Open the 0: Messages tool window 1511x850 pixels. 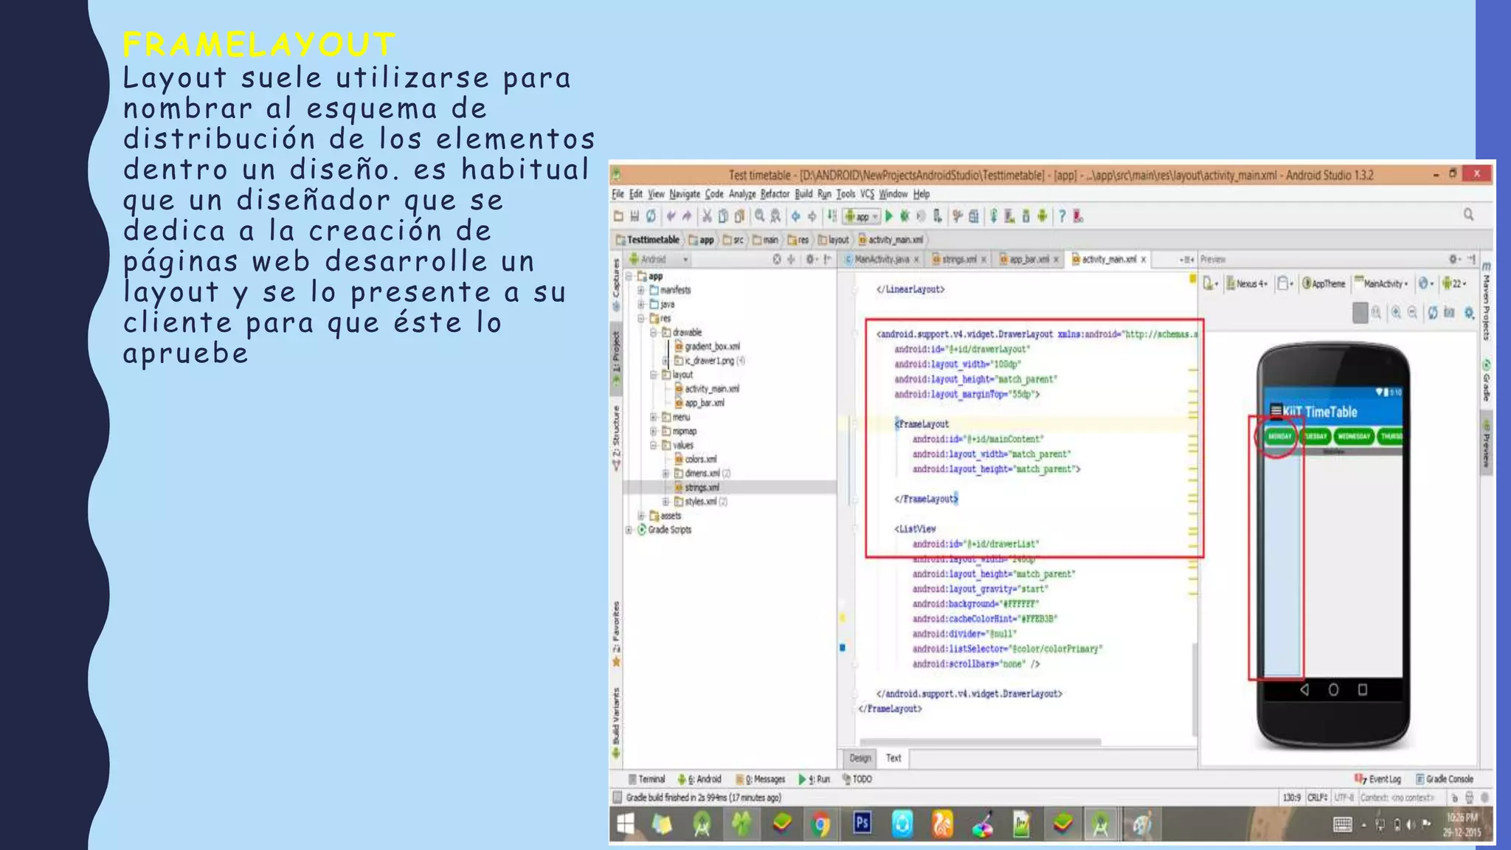tap(761, 779)
